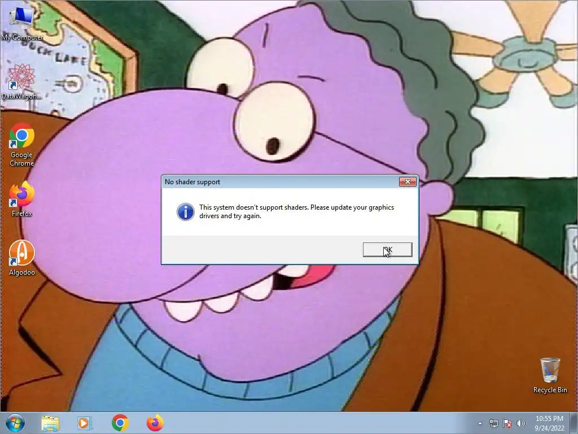Select the Recycle Bin desktop icon
The width and height of the screenshot is (578, 434).
[550, 375]
